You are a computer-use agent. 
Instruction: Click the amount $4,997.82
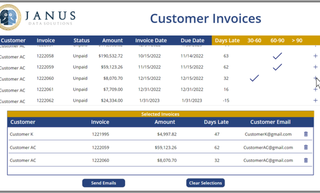click(x=167, y=134)
